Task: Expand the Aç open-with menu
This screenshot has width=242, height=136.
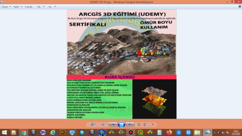Action: [52, 7]
